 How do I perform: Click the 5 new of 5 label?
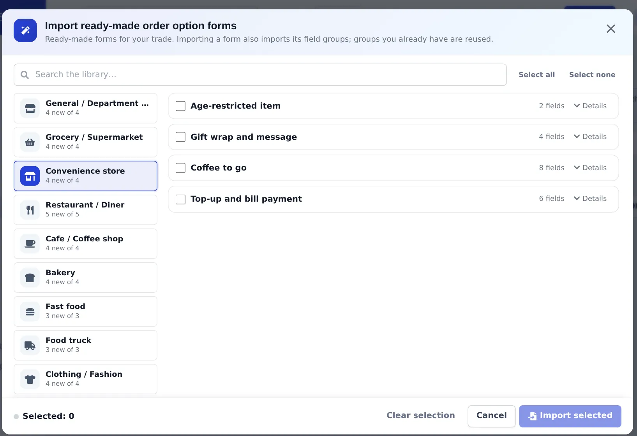point(62,214)
